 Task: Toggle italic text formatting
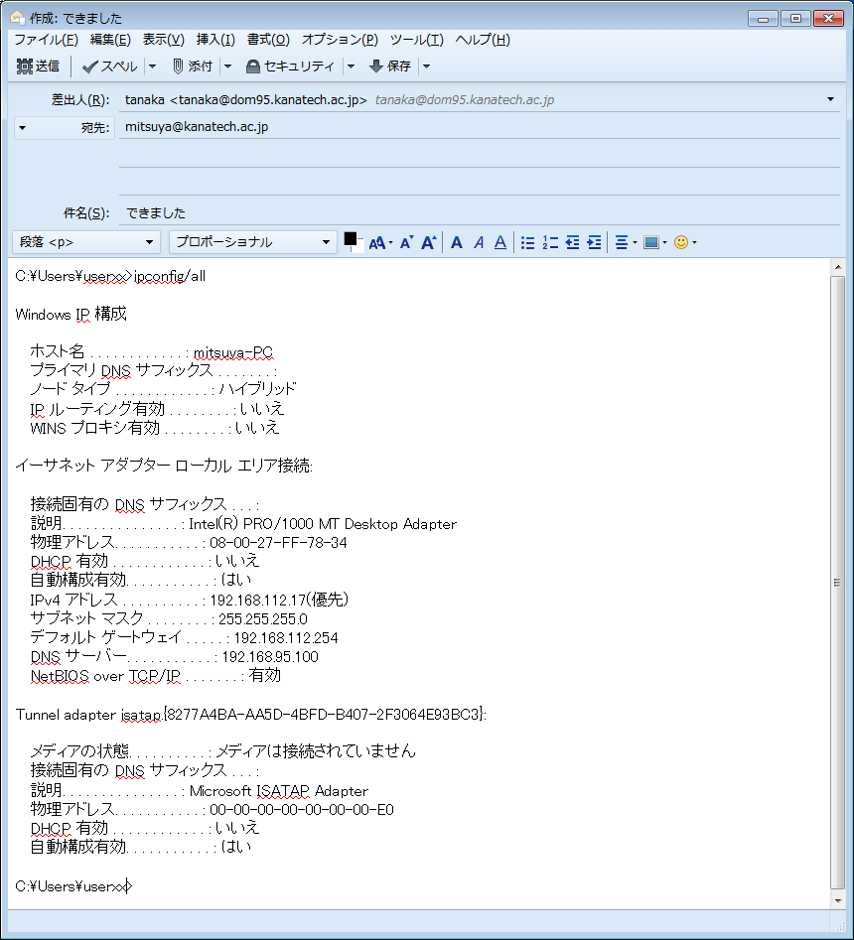tap(479, 242)
